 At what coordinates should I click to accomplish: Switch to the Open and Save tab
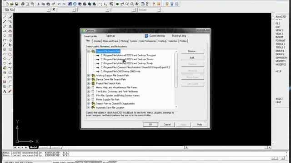pyautogui.click(x=110, y=41)
